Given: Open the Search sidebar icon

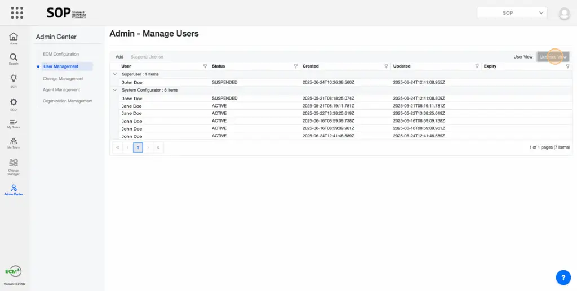Looking at the screenshot, I should tap(14, 59).
